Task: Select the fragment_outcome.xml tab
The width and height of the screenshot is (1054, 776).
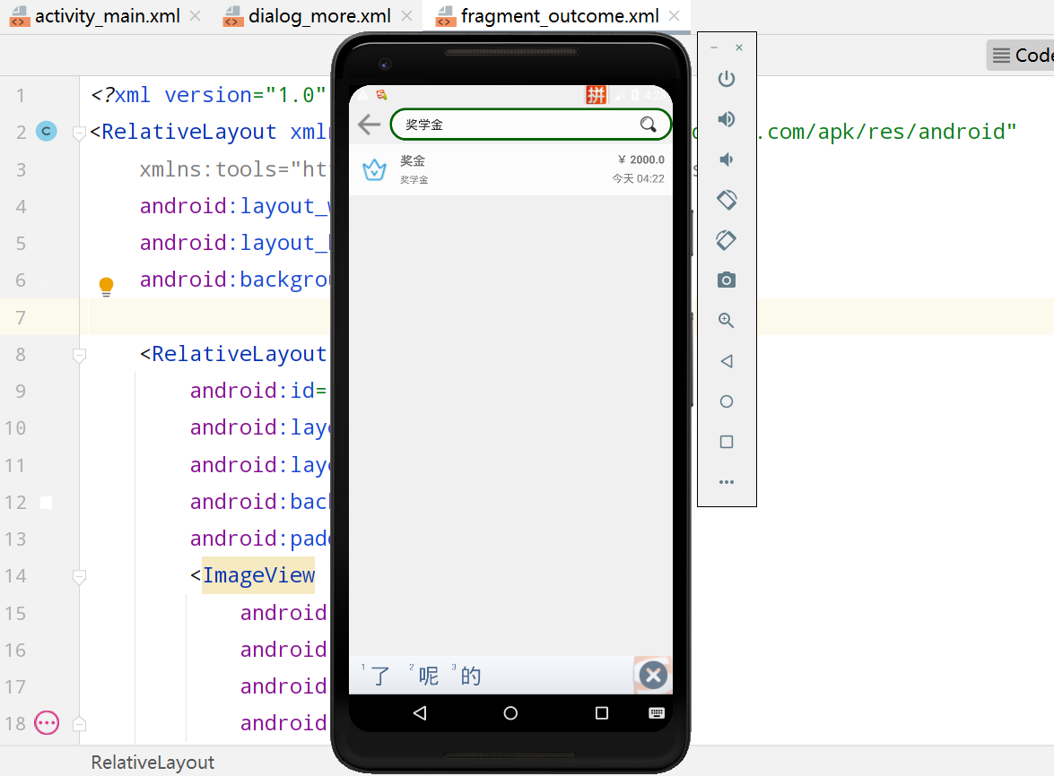Action: pos(559,16)
